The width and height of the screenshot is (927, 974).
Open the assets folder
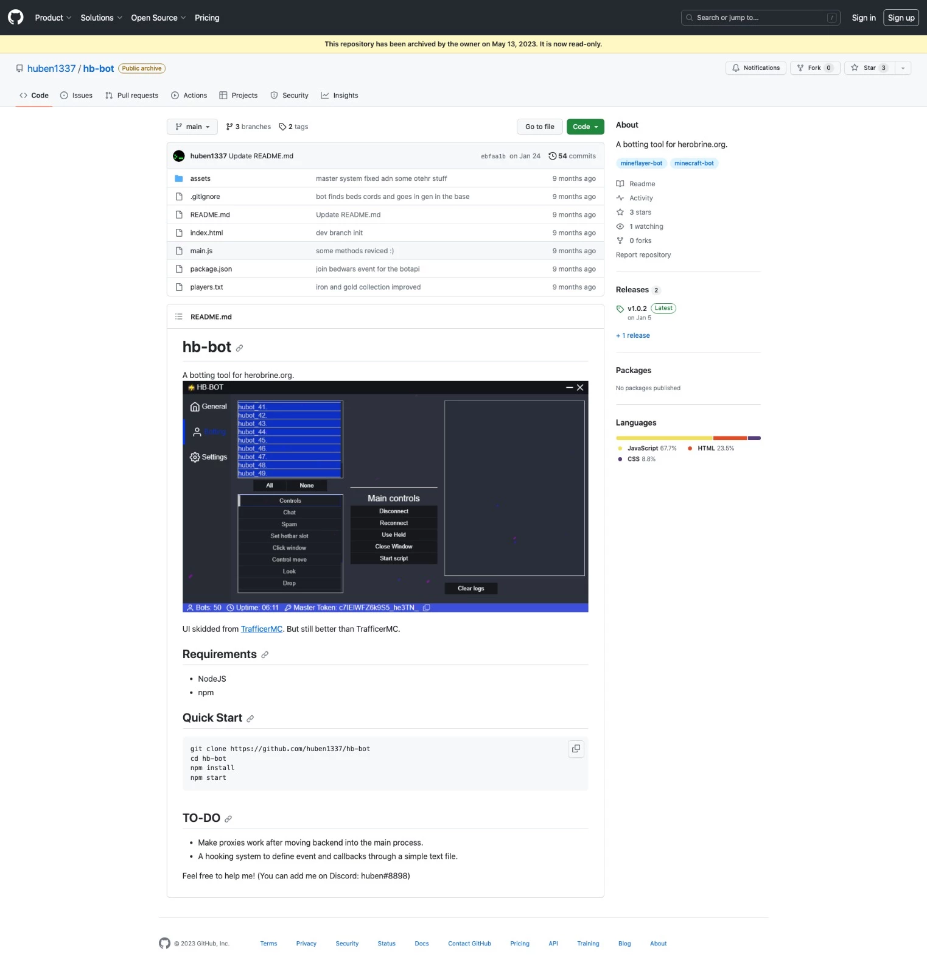point(200,179)
